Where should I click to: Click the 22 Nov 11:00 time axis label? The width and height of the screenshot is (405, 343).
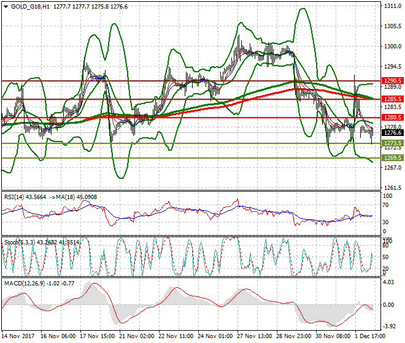point(176,336)
